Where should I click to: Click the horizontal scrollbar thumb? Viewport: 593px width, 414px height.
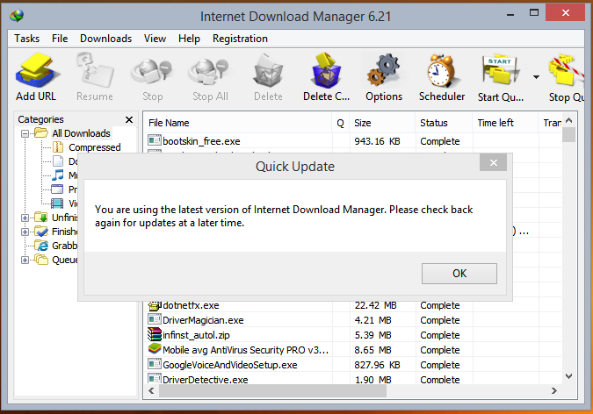tap(272, 390)
